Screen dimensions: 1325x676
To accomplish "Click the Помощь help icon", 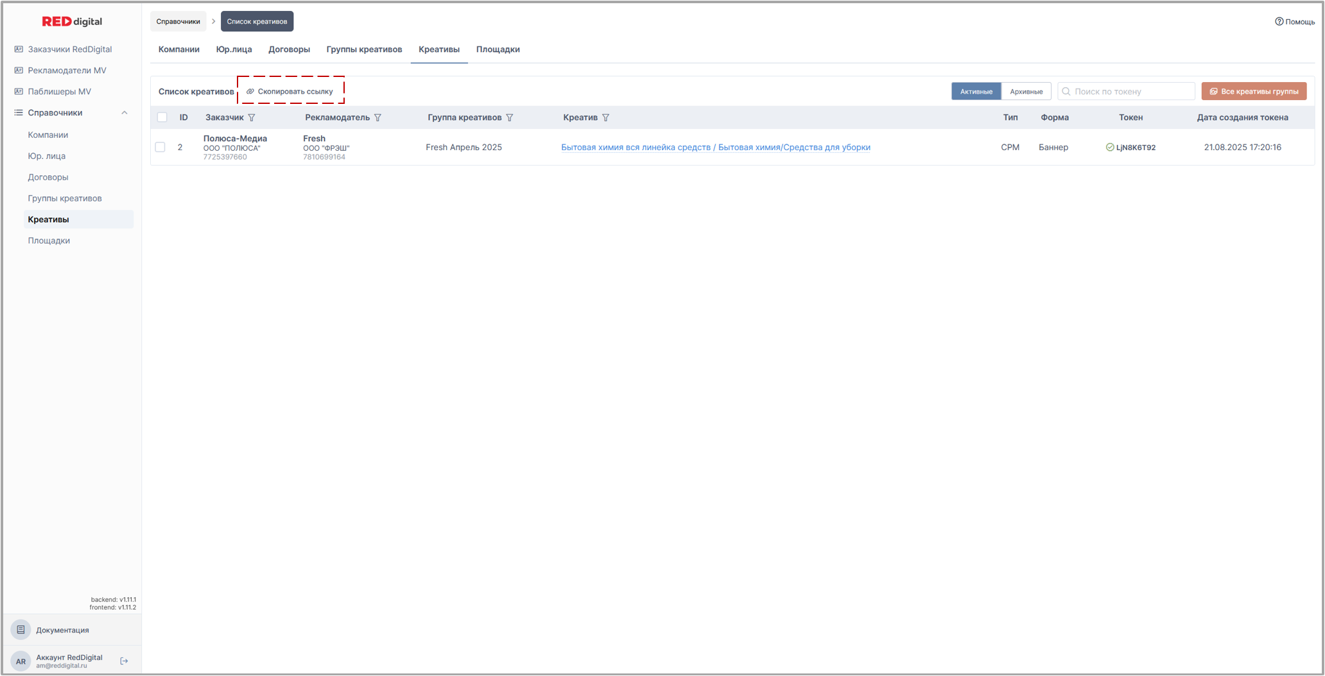I will click(x=1279, y=22).
